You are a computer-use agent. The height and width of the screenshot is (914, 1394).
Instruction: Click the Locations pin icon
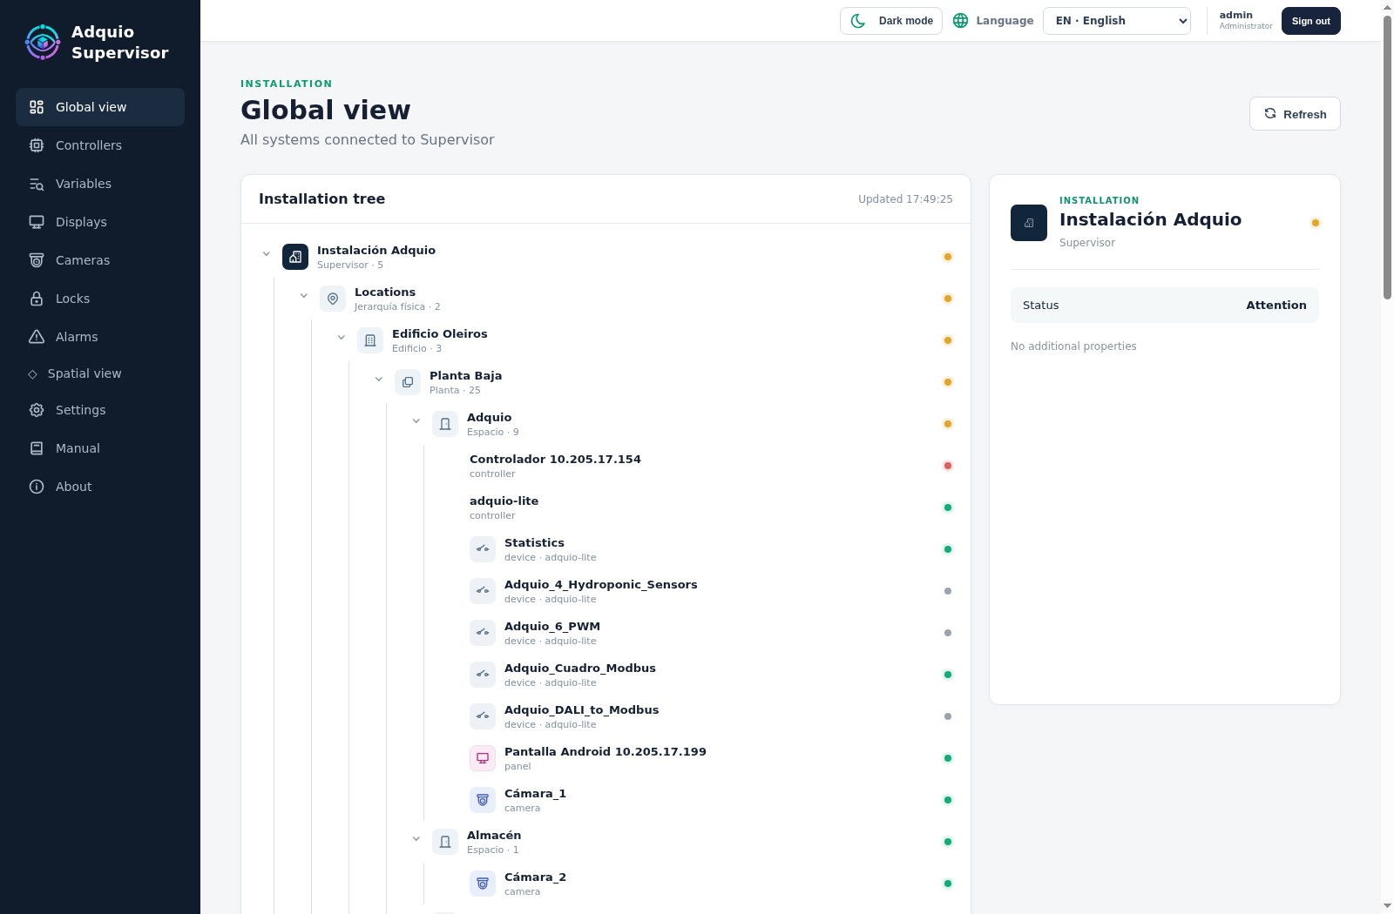(333, 299)
